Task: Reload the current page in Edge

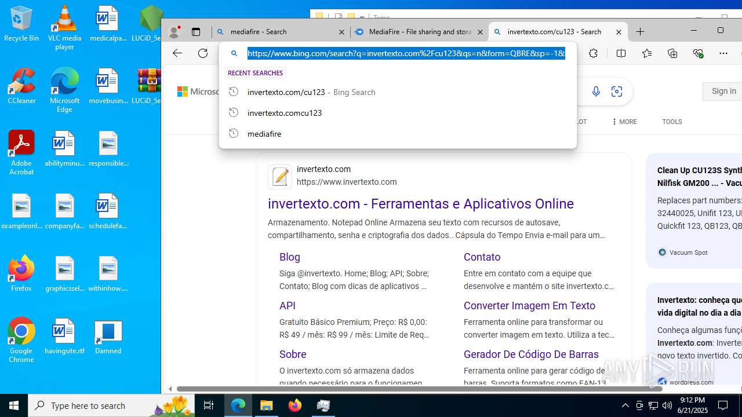Action: coord(203,53)
